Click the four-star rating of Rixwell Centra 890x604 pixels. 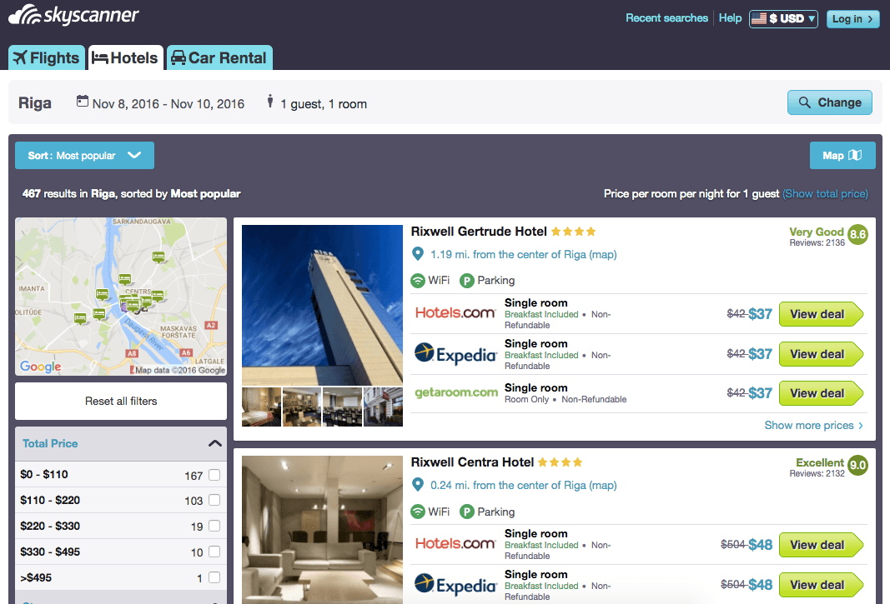[561, 462]
